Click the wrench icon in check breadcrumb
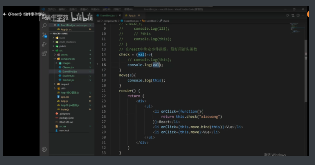The image size is (315, 165). pyautogui.click(x=161, y=21)
